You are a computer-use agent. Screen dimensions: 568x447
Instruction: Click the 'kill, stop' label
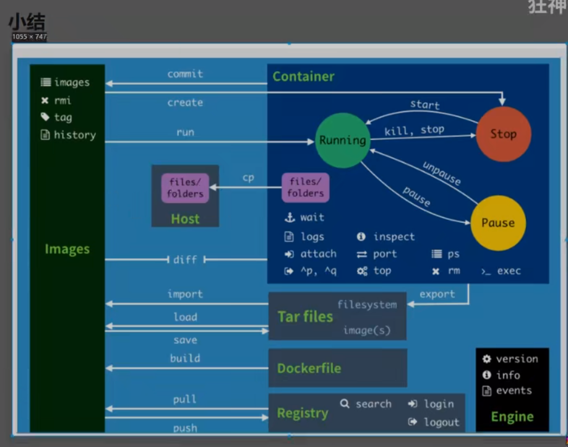click(x=414, y=130)
